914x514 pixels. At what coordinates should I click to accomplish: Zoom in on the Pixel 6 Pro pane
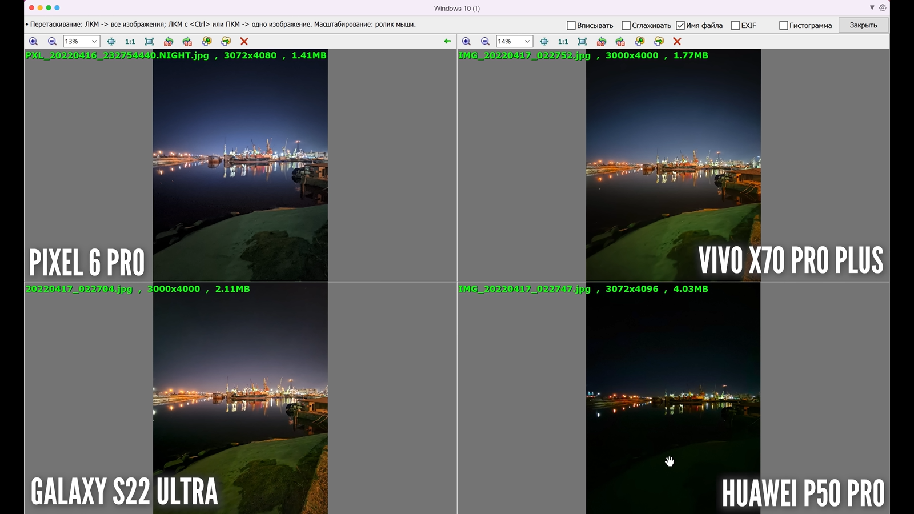click(33, 41)
